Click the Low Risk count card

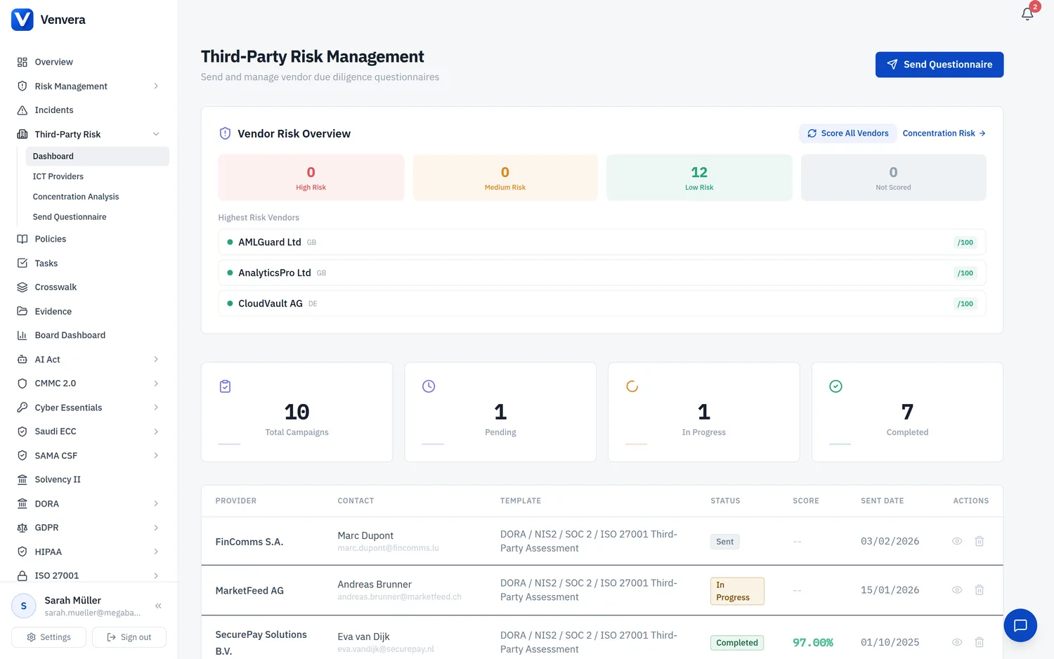tap(699, 178)
